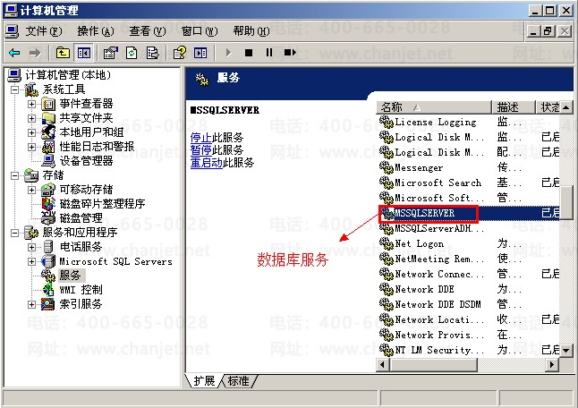Switch to the 标准 tab
Screen dimensions: 578x408
(239, 381)
